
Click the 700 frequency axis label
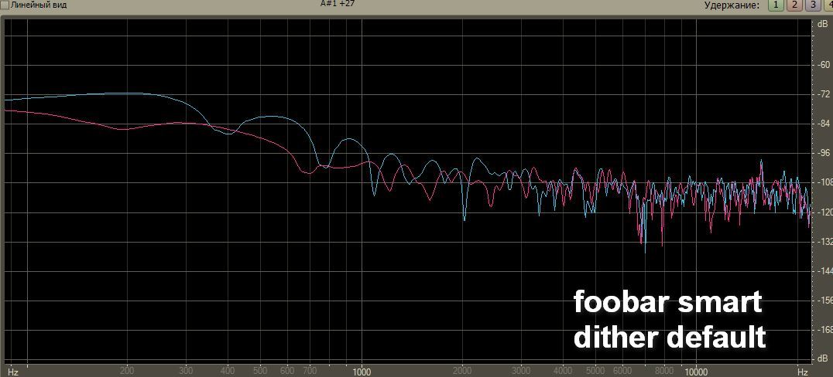coord(309,372)
